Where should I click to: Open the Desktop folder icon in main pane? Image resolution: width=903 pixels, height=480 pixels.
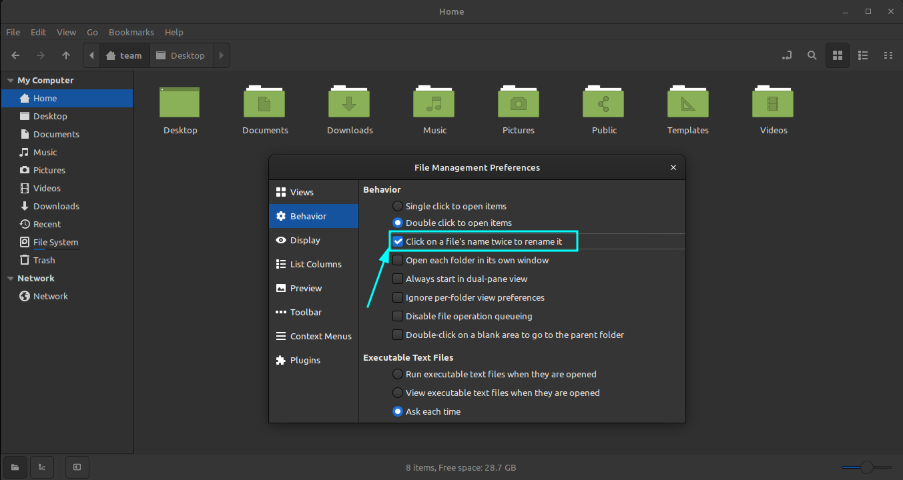(180, 103)
